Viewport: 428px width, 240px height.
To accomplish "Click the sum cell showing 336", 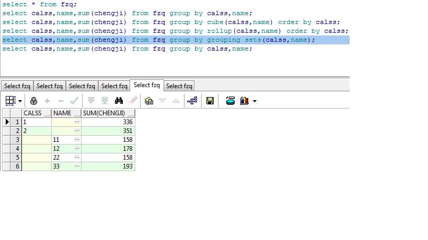I will [x=108, y=122].
